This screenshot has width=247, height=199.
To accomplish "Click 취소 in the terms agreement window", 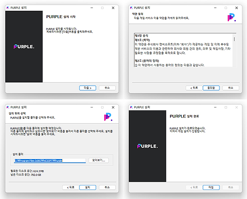I will 231,88.
